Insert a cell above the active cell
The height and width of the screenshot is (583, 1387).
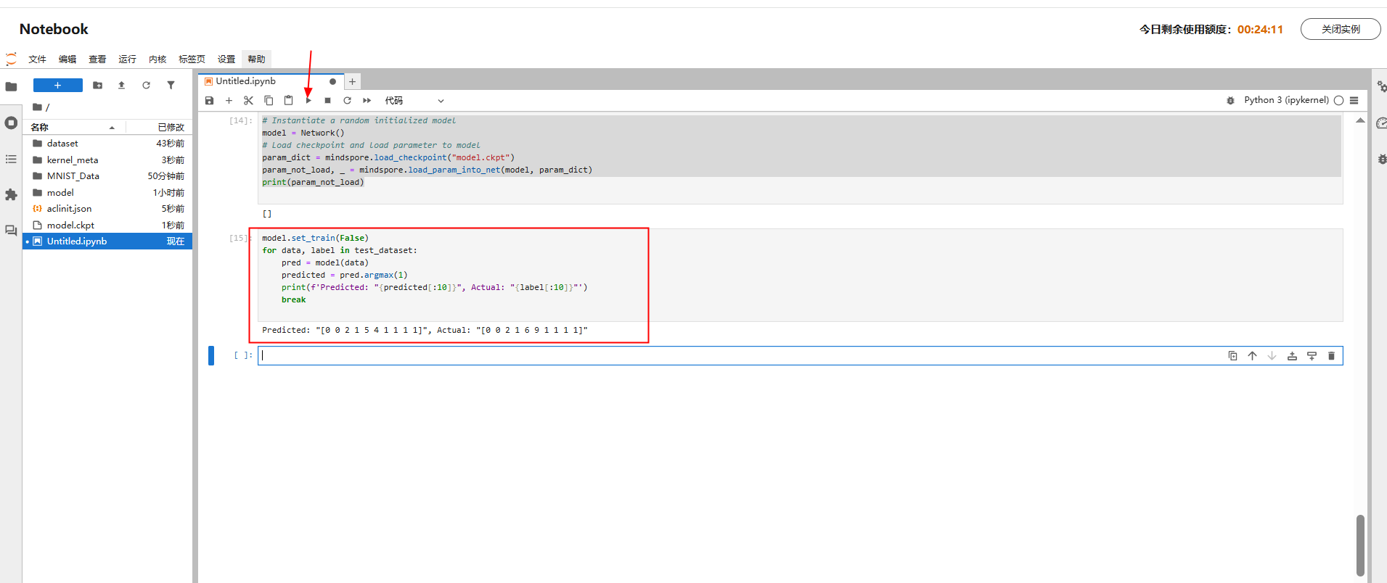pyautogui.click(x=1292, y=356)
